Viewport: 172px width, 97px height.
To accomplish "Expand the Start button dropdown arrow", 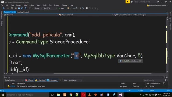I will 65,8.
